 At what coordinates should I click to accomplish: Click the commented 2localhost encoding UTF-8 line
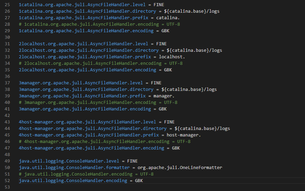[101, 63]
